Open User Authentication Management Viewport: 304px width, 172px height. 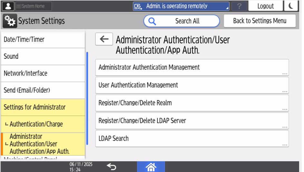pyautogui.click(x=192, y=85)
